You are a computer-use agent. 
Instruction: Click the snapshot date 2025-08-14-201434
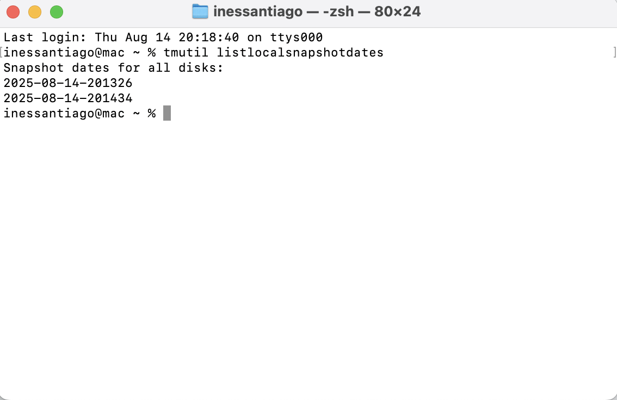coord(67,98)
